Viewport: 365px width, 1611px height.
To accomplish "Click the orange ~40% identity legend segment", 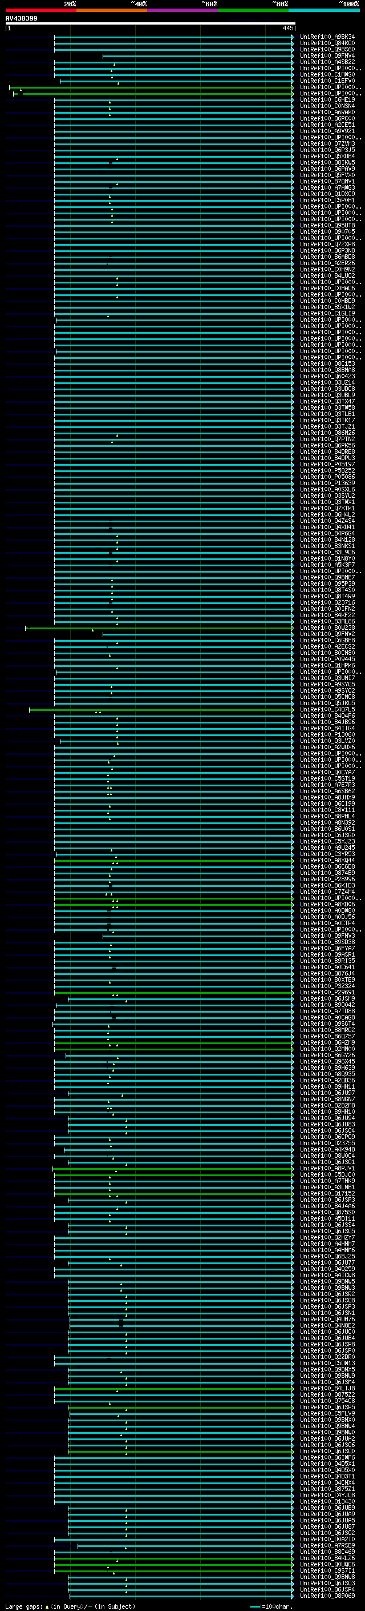I will 112,10.
